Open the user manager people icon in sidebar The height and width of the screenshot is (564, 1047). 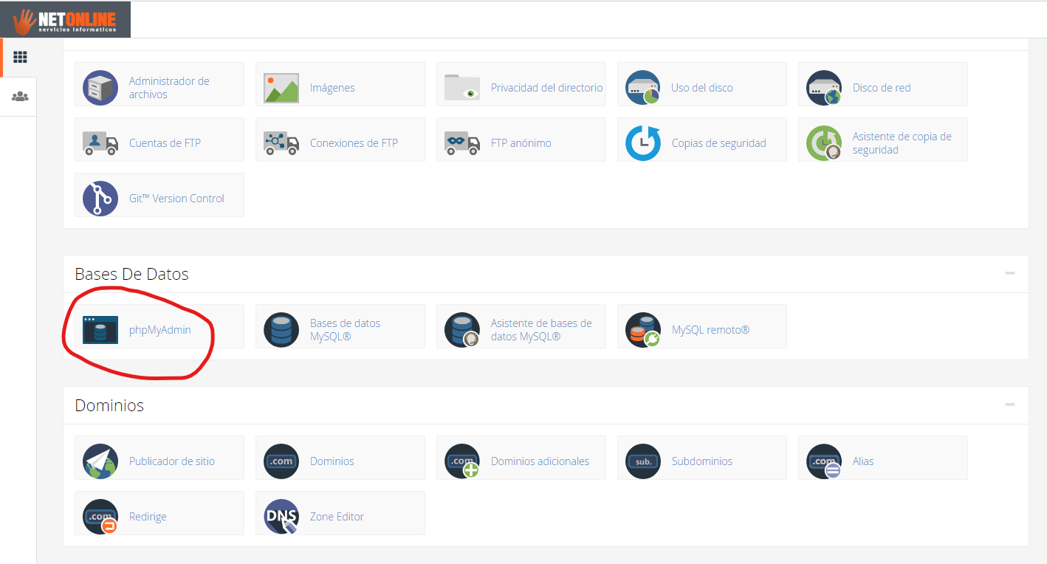pyautogui.click(x=21, y=97)
